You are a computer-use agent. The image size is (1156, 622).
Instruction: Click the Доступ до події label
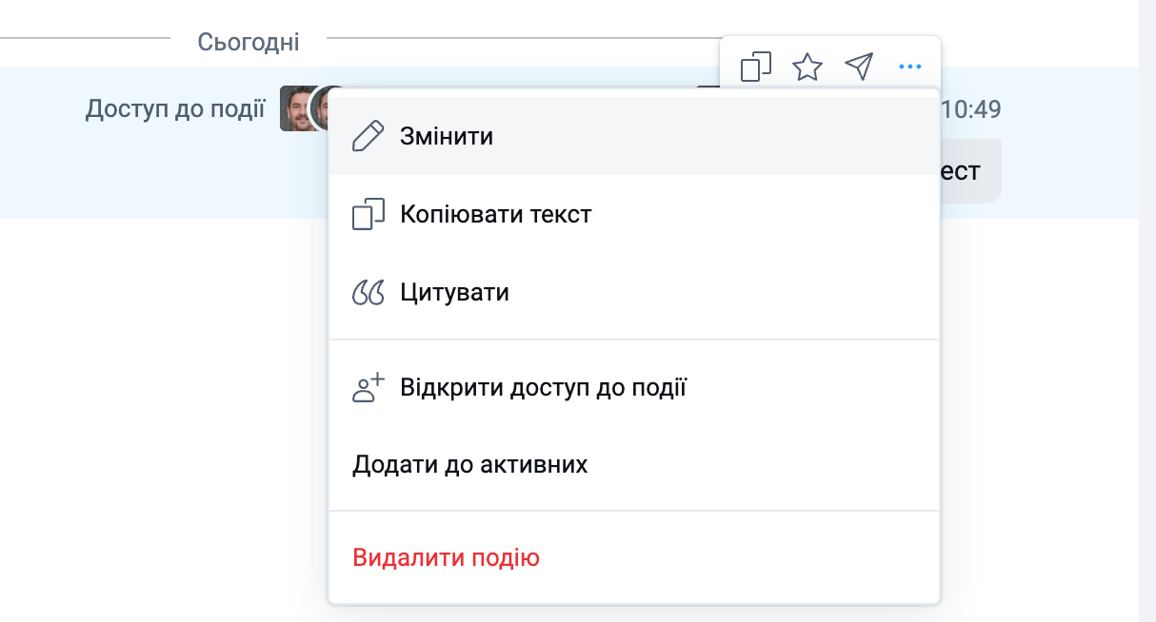pyautogui.click(x=175, y=109)
